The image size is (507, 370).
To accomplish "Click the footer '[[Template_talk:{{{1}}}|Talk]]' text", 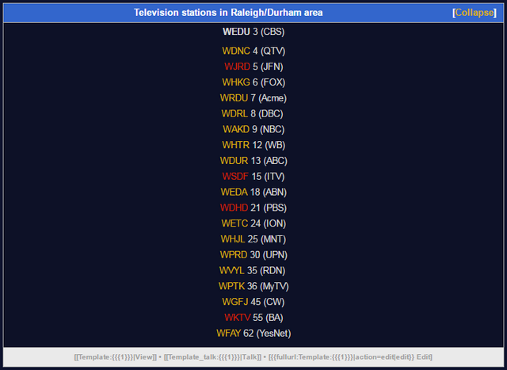I will (212, 357).
